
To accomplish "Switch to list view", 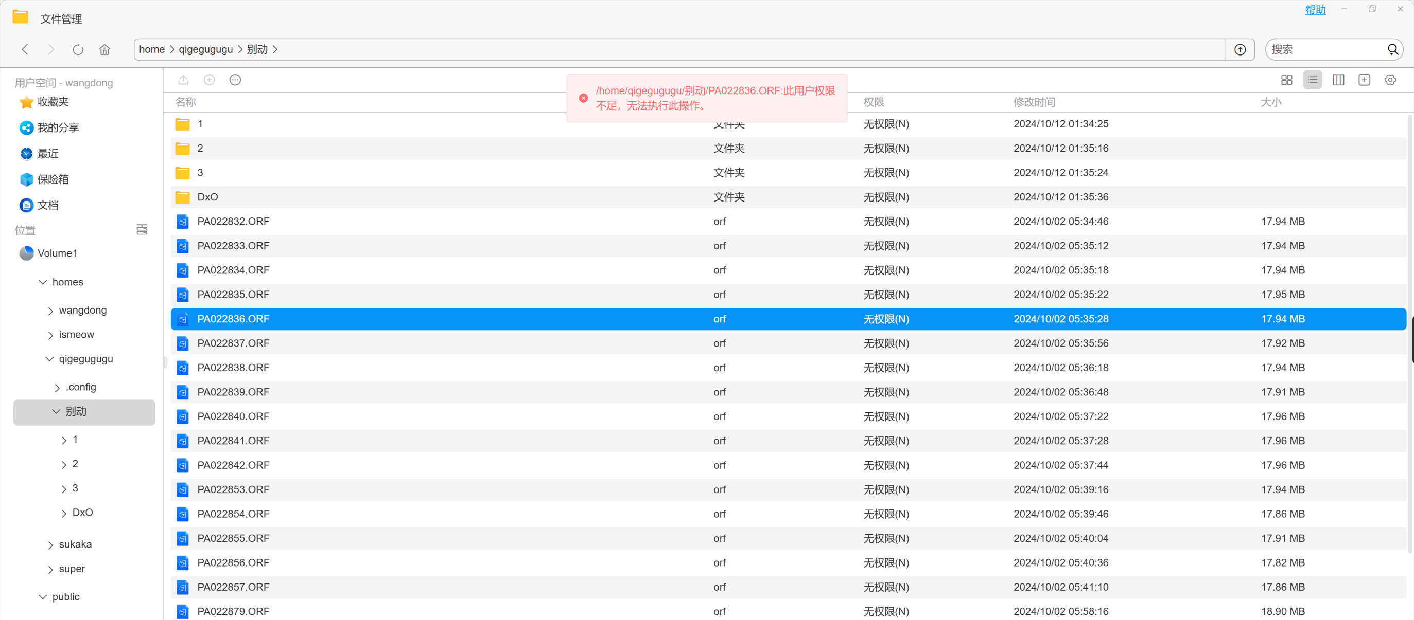I will pyautogui.click(x=1313, y=80).
